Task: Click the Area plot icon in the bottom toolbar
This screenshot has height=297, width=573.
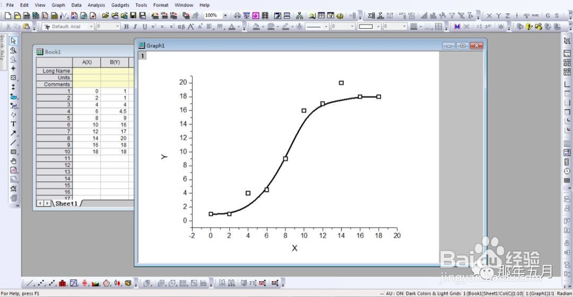Action: click(x=96, y=283)
